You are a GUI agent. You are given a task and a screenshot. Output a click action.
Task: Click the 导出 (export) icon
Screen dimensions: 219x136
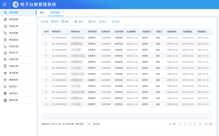tap(100, 21)
